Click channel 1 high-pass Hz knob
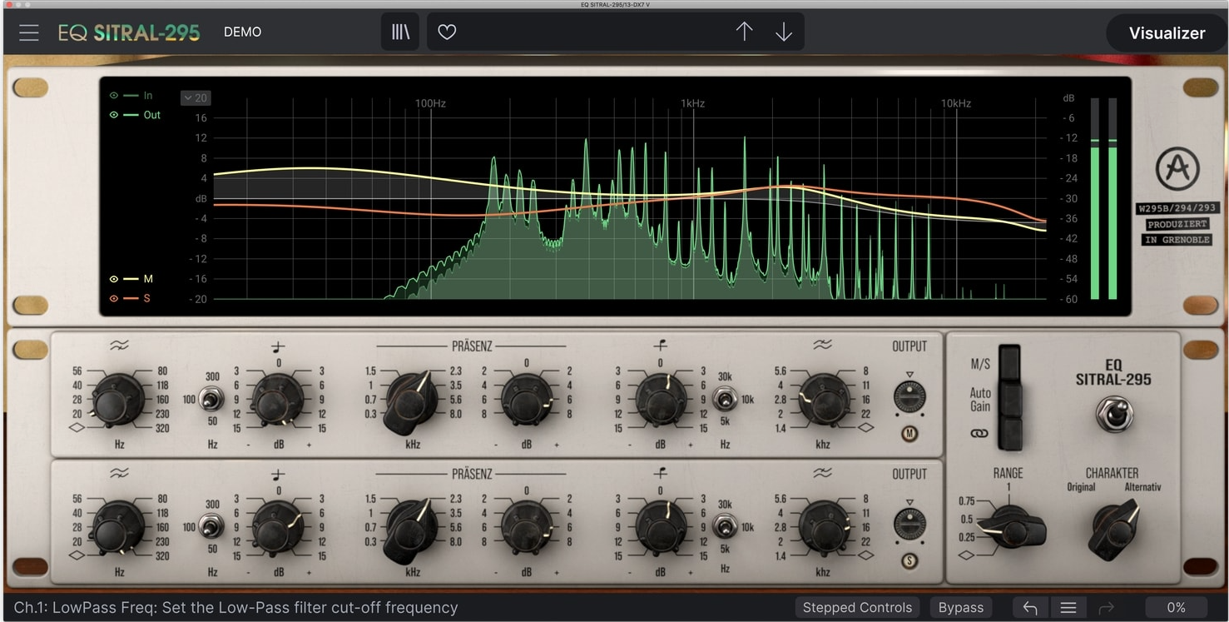 pyautogui.click(x=117, y=399)
